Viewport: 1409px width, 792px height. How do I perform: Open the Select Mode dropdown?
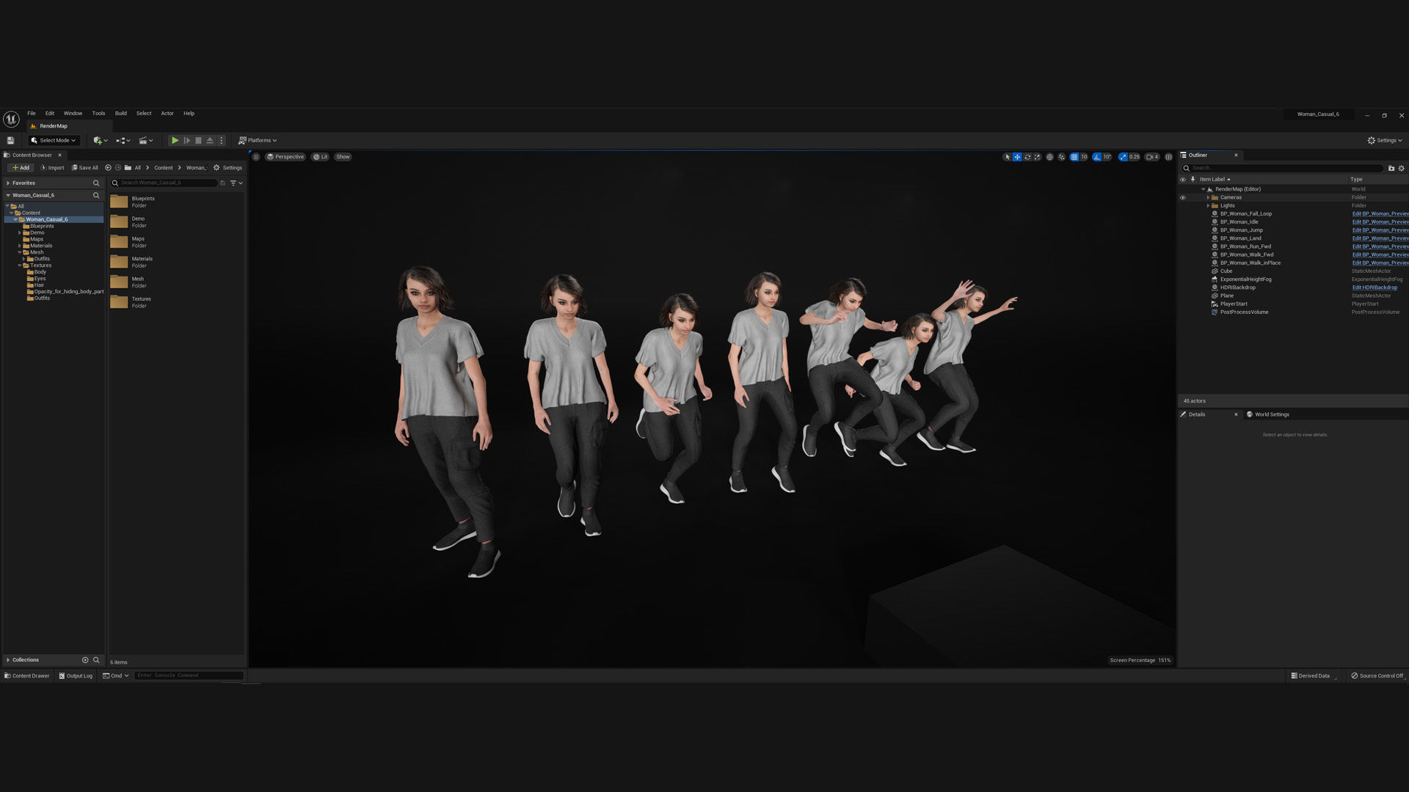click(53, 140)
